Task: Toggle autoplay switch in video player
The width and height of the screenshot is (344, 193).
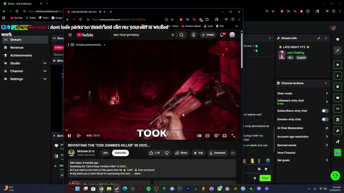Action: [x=199, y=136]
